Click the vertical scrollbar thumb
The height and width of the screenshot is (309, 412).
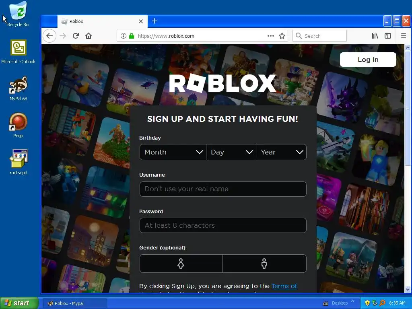coord(408,108)
